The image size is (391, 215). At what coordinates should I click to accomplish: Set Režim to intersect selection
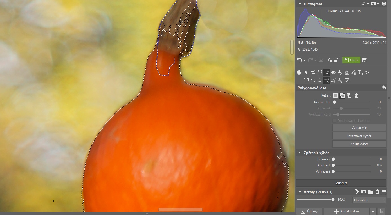coord(356,95)
